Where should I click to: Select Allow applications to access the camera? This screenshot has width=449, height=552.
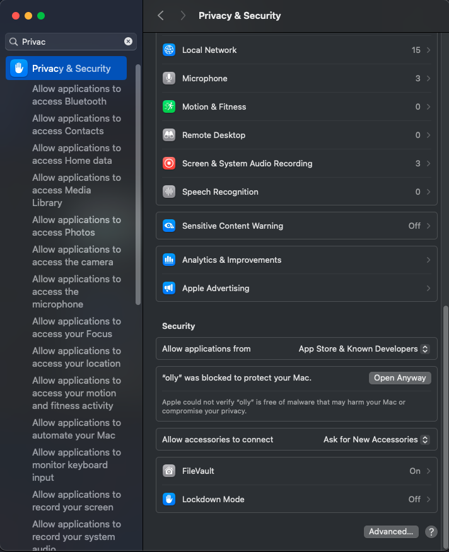76,256
